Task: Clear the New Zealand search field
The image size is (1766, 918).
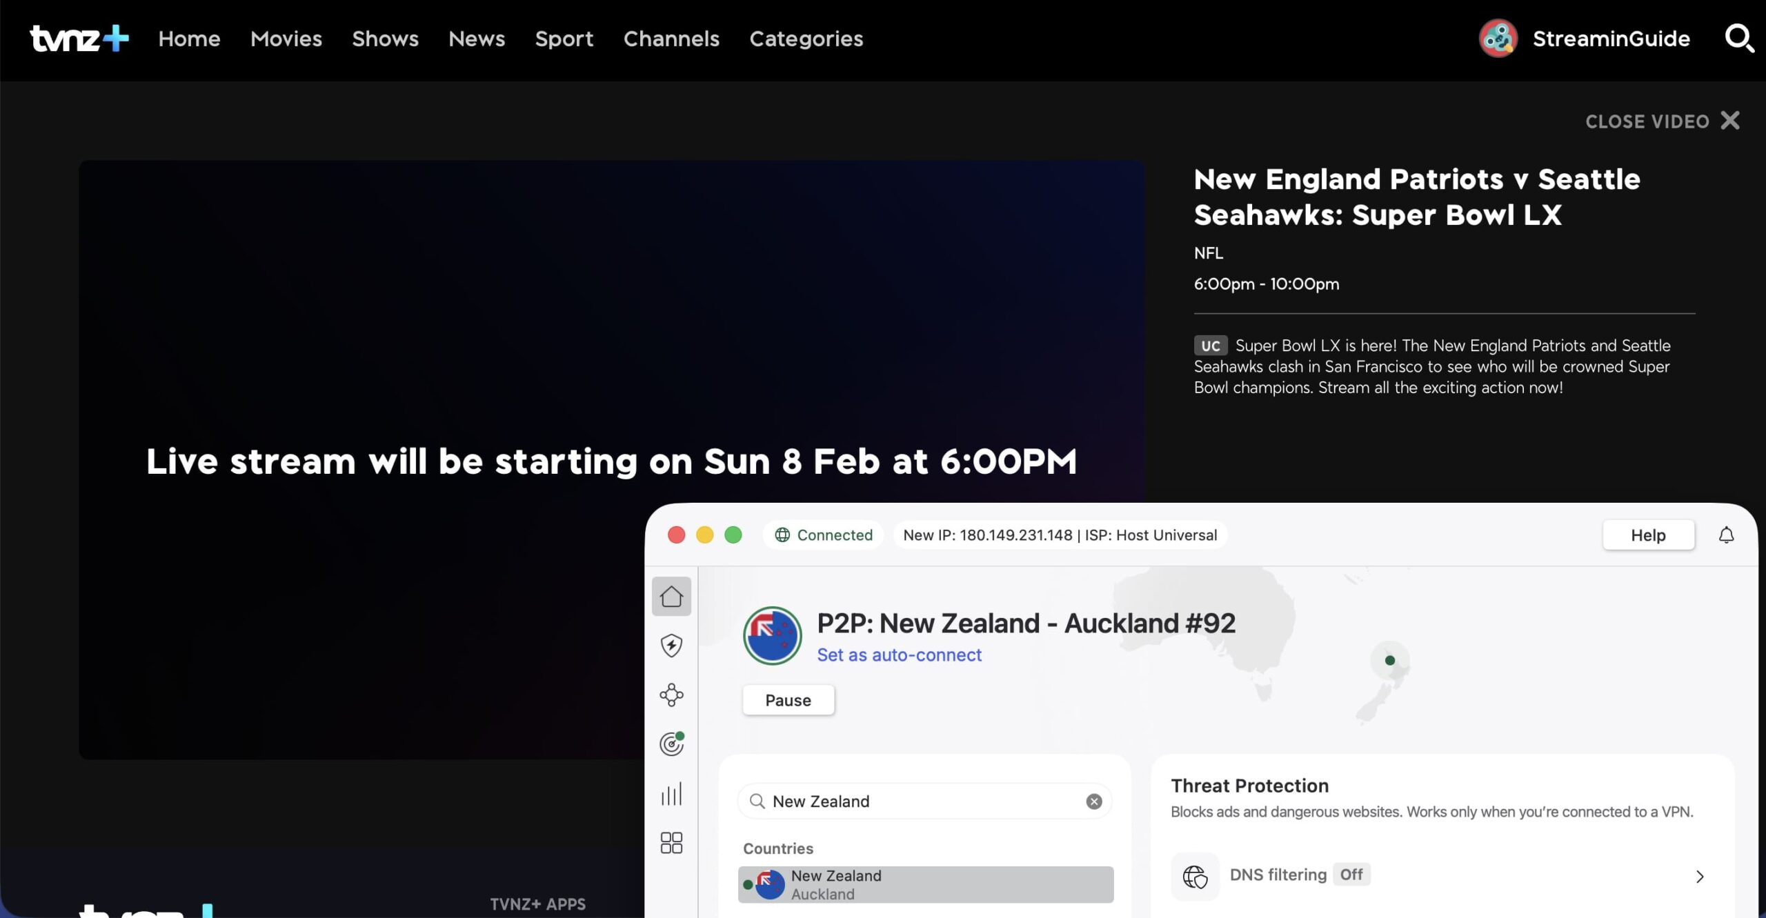Action: tap(1093, 801)
